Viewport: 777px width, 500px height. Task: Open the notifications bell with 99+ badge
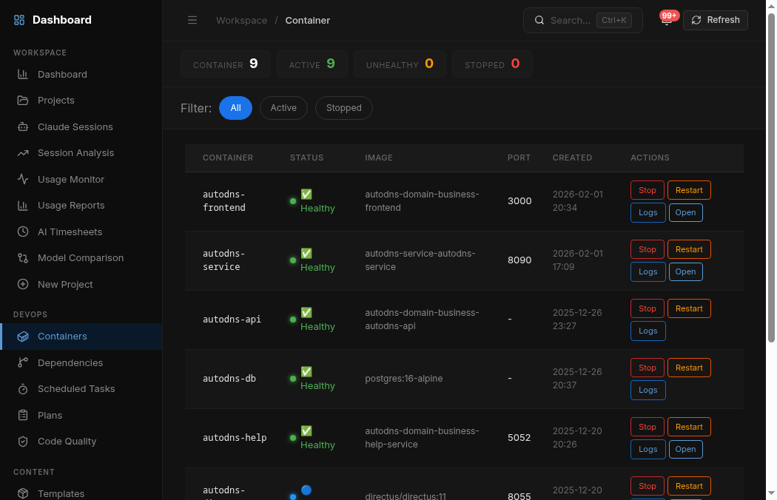coord(666,20)
